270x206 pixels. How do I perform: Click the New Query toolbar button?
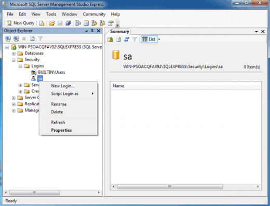21,23
